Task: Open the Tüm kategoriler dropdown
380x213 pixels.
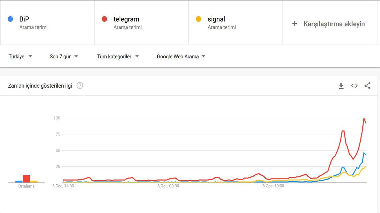Action: (118, 56)
